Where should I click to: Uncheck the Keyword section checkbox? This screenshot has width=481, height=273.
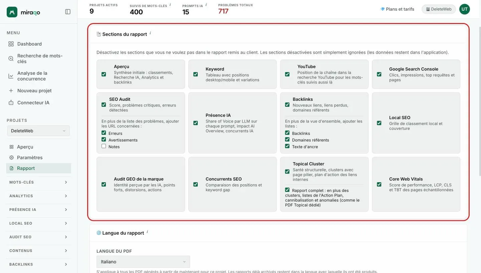[x=196, y=74]
